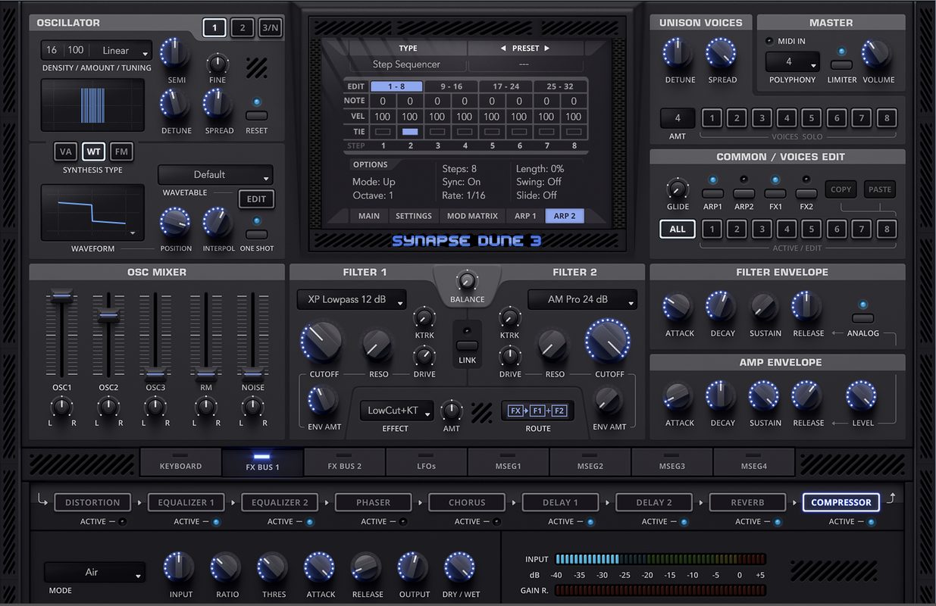Open the polyphony dropdown showing 4
936x606 pixels.
[x=792, y=62]
